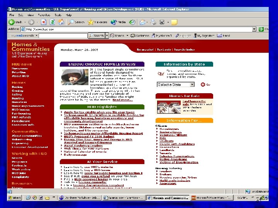Expand the address bar history dropdown

(254, 29)
